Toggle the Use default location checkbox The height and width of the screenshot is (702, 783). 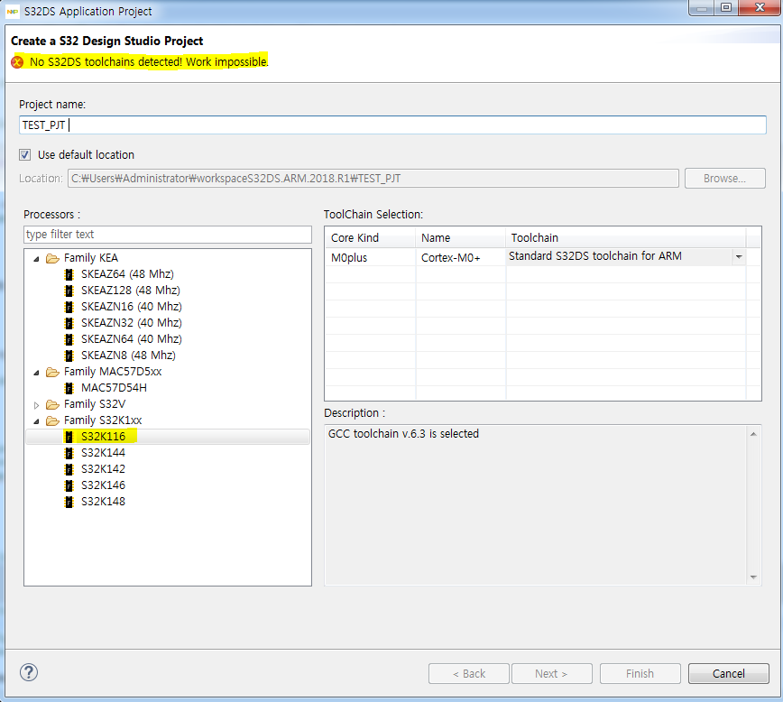pos(25,155)
